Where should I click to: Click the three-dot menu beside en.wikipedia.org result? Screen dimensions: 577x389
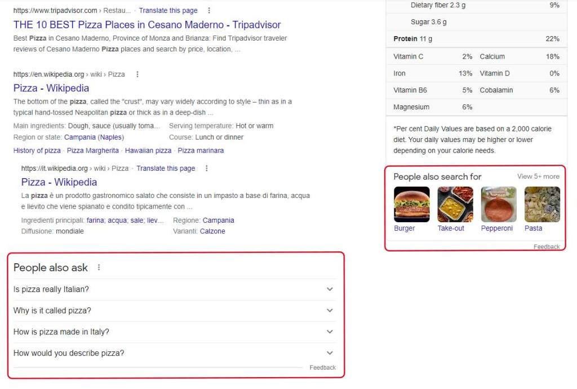coord(137,74)
